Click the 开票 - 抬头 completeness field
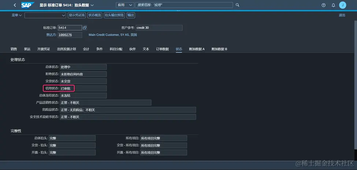 click(72, 152)
